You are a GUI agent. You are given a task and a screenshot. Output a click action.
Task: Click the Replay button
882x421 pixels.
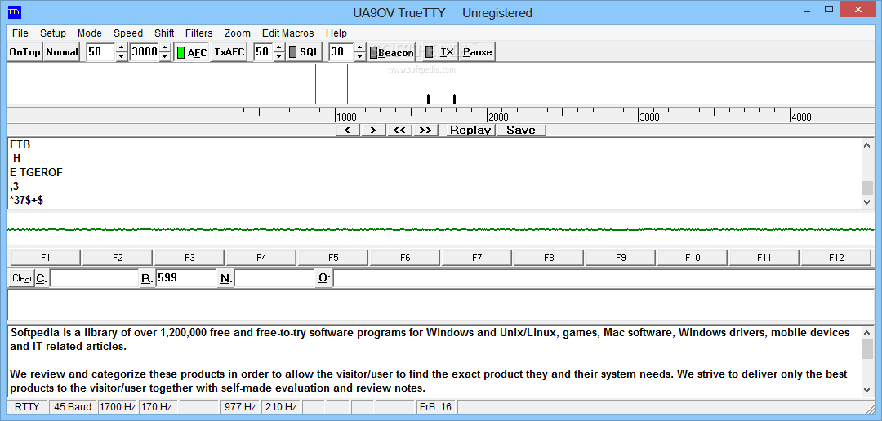(471, 131)
